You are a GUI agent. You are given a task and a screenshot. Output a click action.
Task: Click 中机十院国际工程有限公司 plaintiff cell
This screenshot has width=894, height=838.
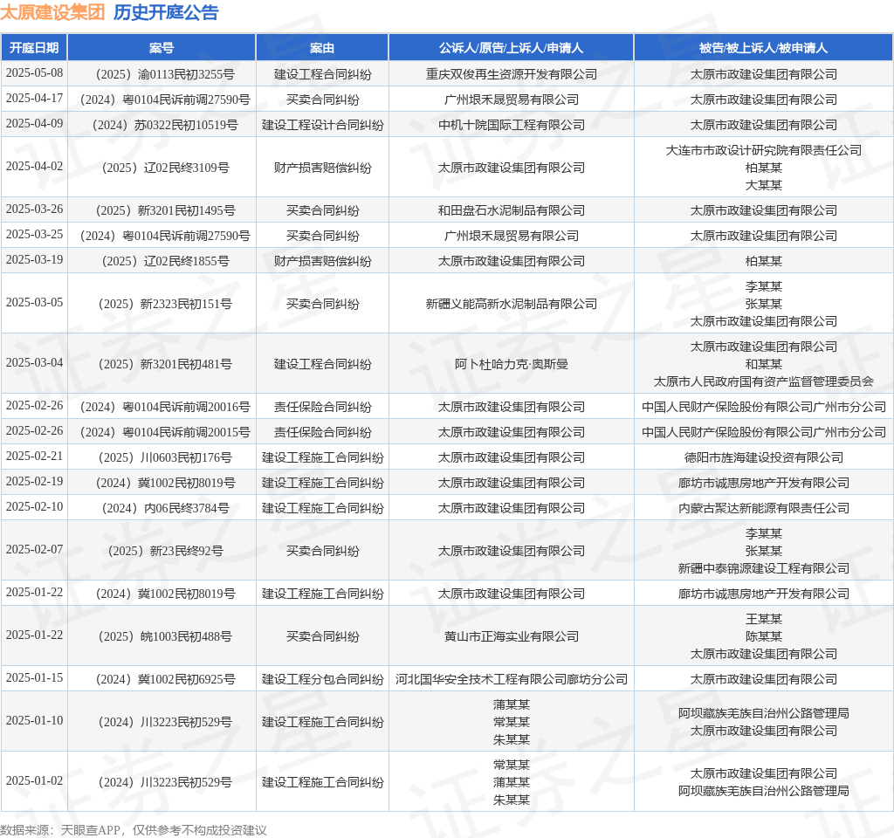tap(512, 125)
